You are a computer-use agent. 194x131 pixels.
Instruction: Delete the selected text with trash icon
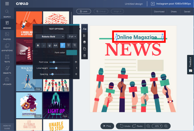click(85, 56)
